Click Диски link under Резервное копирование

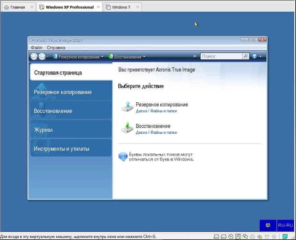tap(141, 111)
